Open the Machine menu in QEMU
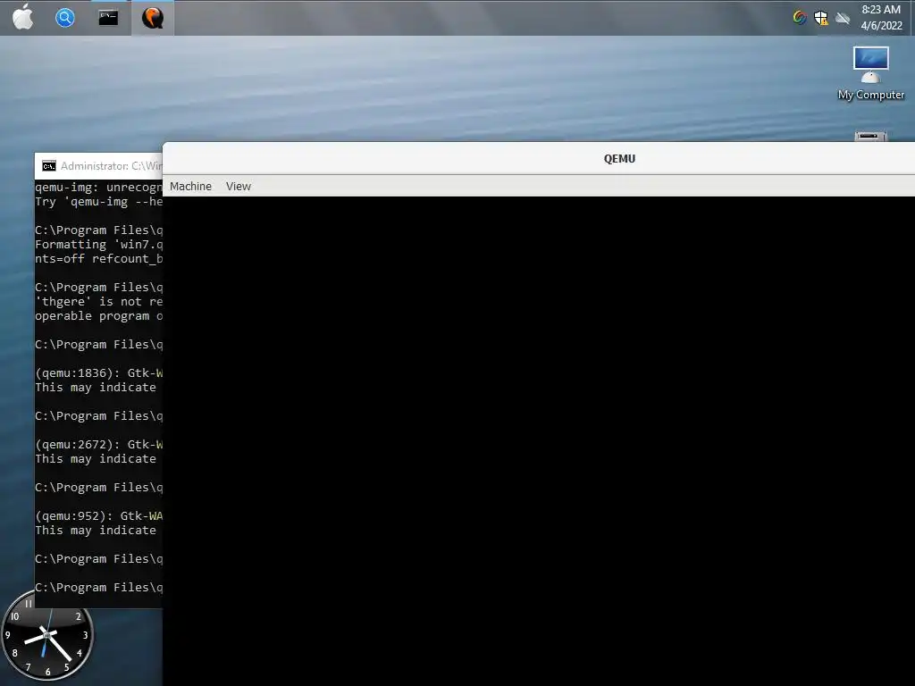The image size is (915, 686). coord(191,186)
